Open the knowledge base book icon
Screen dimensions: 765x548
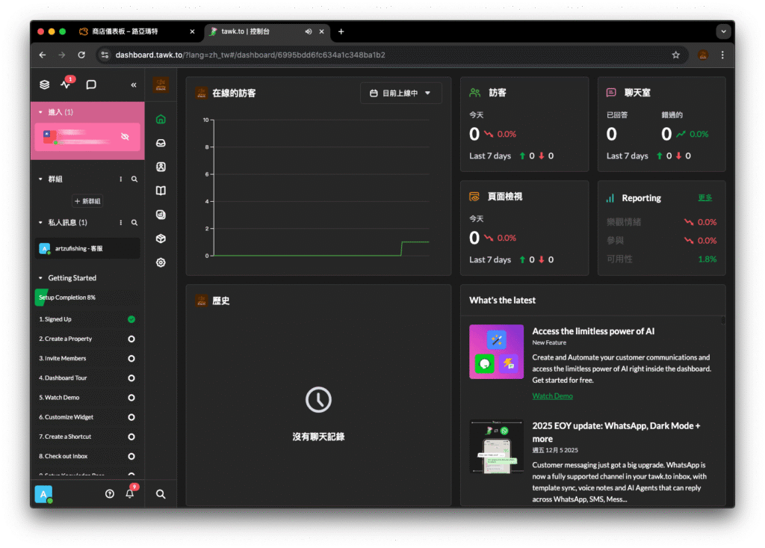pos(161,191)
